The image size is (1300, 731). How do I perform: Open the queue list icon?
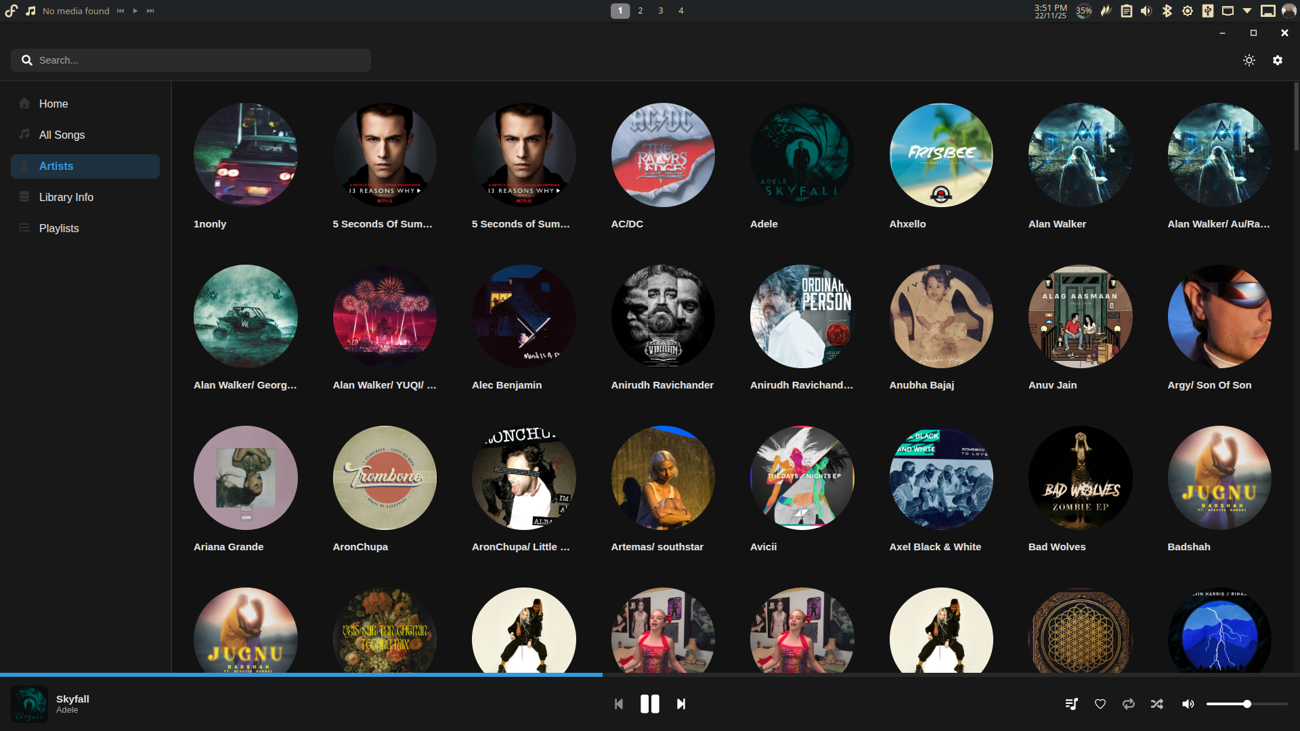[1071, 704]
